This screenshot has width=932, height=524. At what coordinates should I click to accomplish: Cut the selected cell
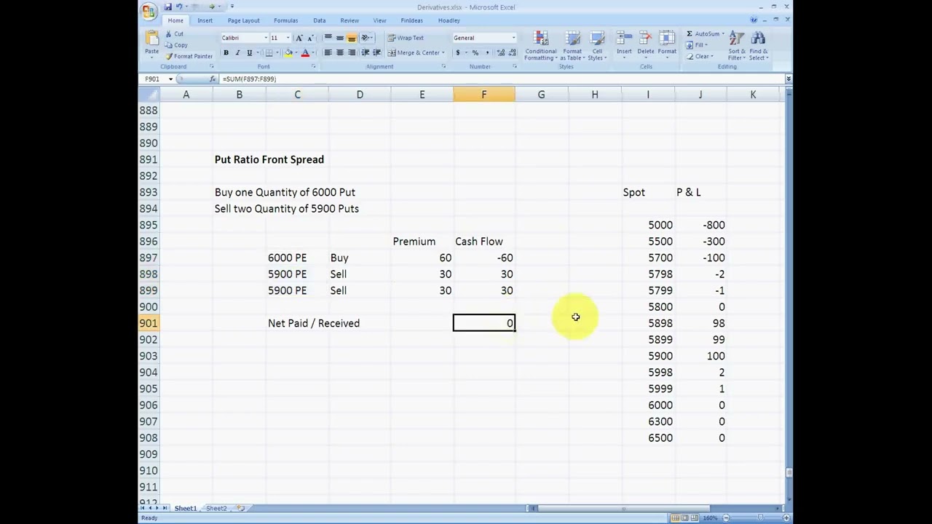(x=174, y=34)
